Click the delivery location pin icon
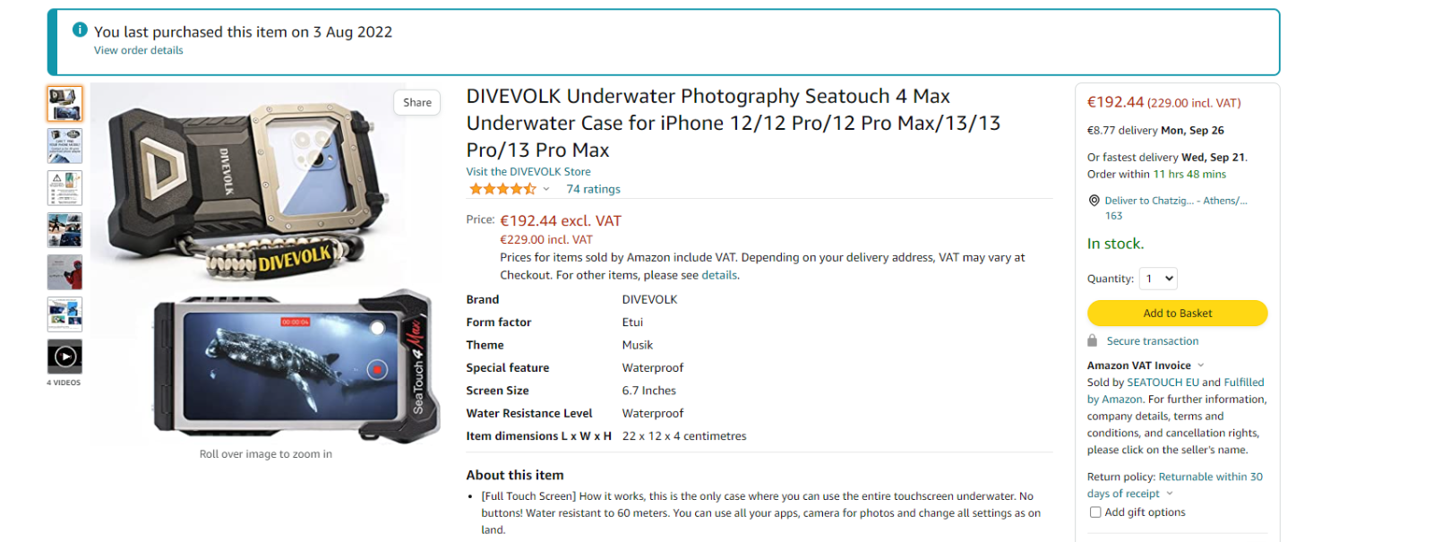Screen dimensions: 1433x542 coord(1094,201)
